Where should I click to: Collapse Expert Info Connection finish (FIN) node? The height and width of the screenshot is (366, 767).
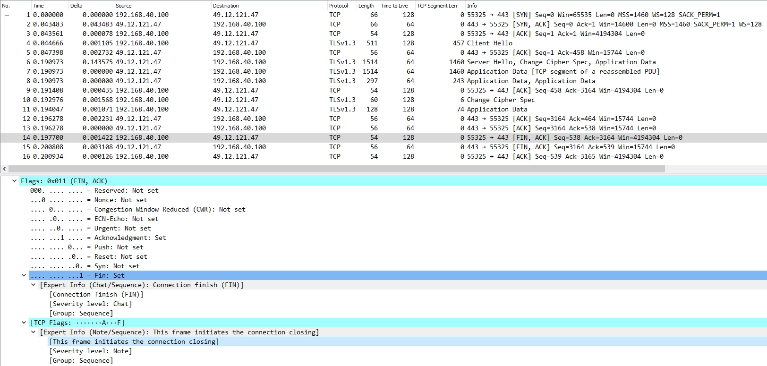click(x=33, y=285)
